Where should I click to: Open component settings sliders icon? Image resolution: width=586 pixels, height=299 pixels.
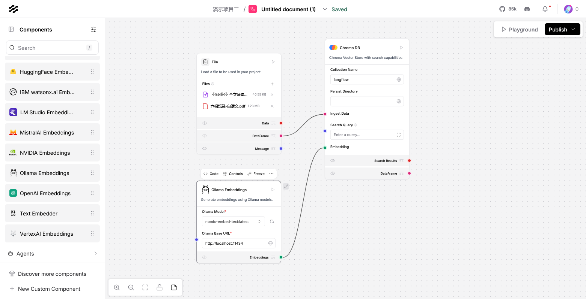tap(93, 29)
